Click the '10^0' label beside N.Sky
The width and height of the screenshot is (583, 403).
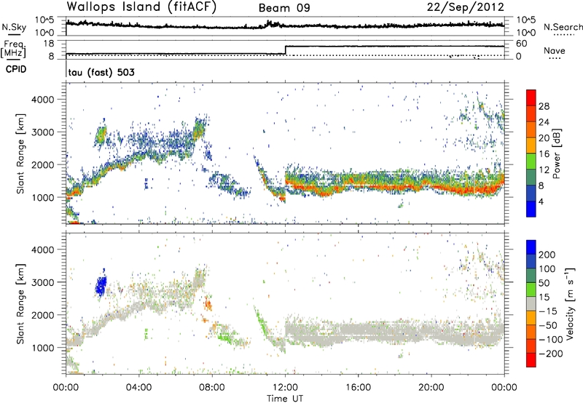point(45,33)
